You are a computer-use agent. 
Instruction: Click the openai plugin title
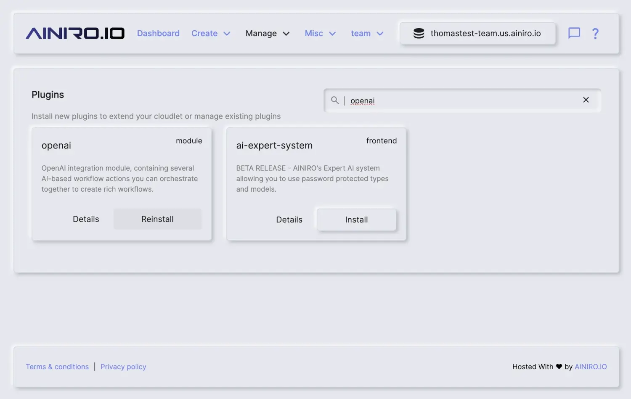coord(56,145)
